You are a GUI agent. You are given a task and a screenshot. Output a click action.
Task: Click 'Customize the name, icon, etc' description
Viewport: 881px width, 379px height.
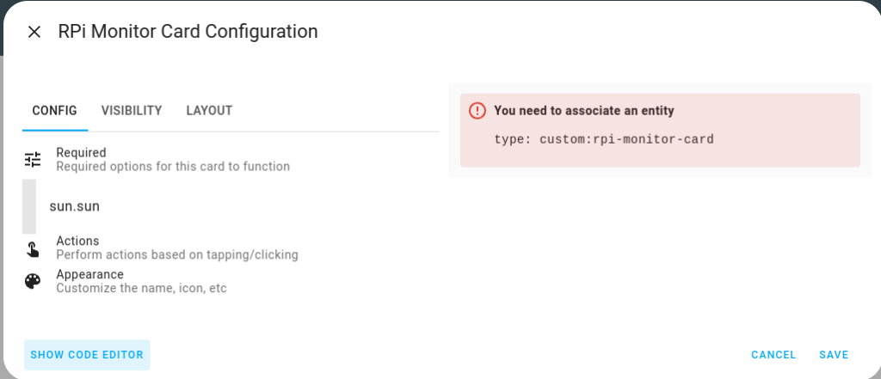142,289
